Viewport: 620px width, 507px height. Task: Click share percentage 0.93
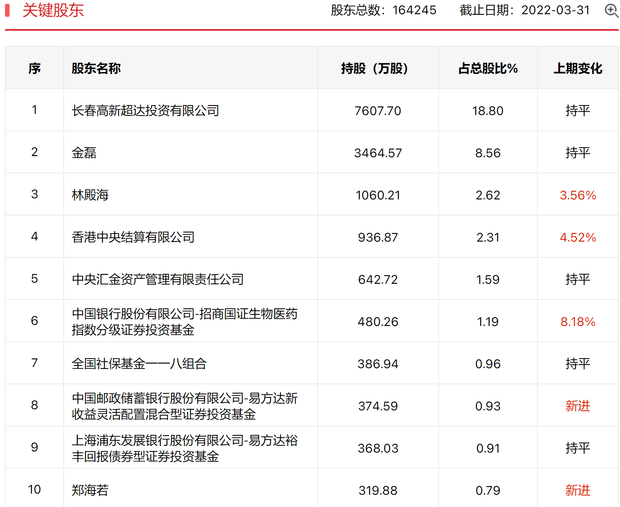pos(488,406)
